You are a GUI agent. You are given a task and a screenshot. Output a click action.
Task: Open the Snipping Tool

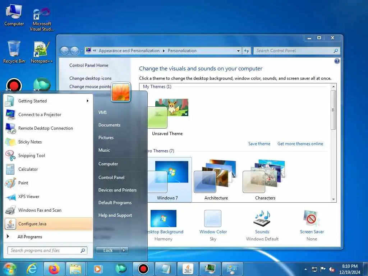48,155
